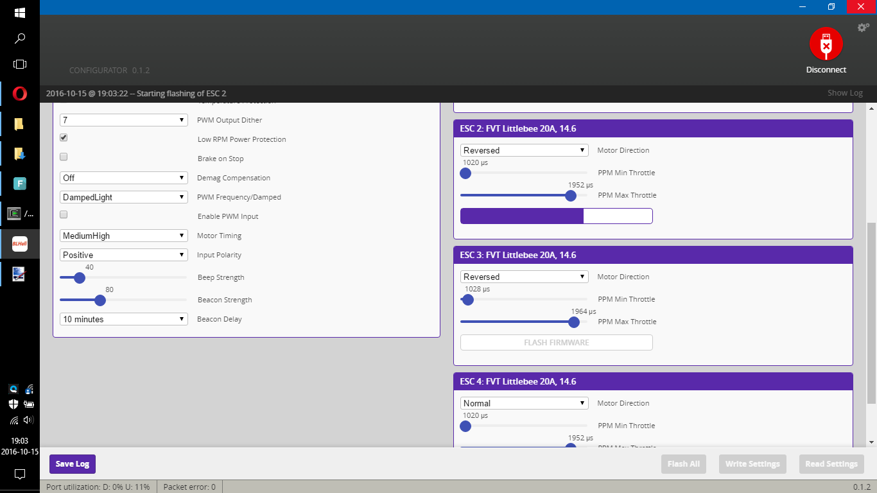877x493 pixels.
Task: Click the BLHeli app taskbar icon
Action: tap(20, 244)
